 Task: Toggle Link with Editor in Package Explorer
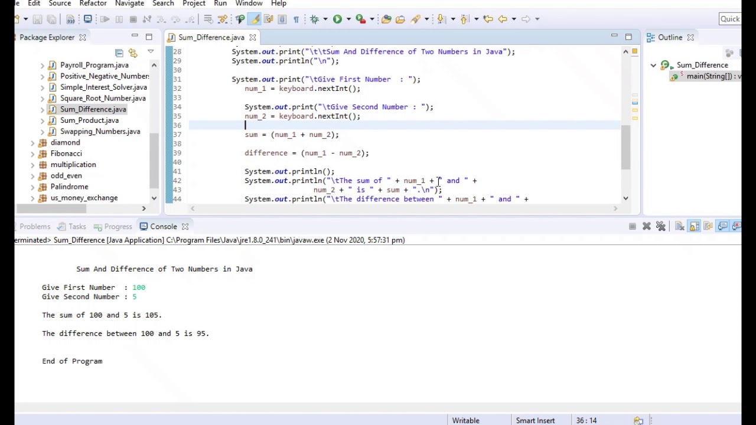pyautogui.click(x=133, y=53)
